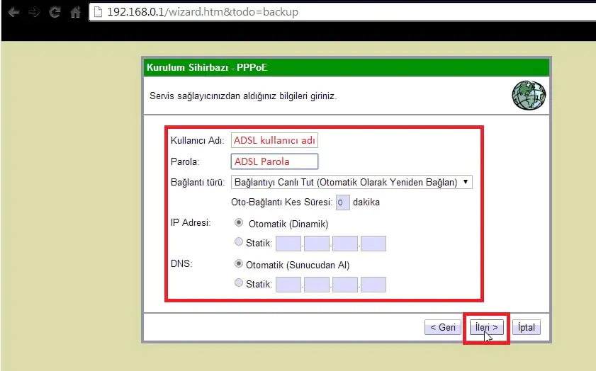Click third octet of Statik IP address
The width and height of the screenshot is (596, 371).
[x=345, y=244]
